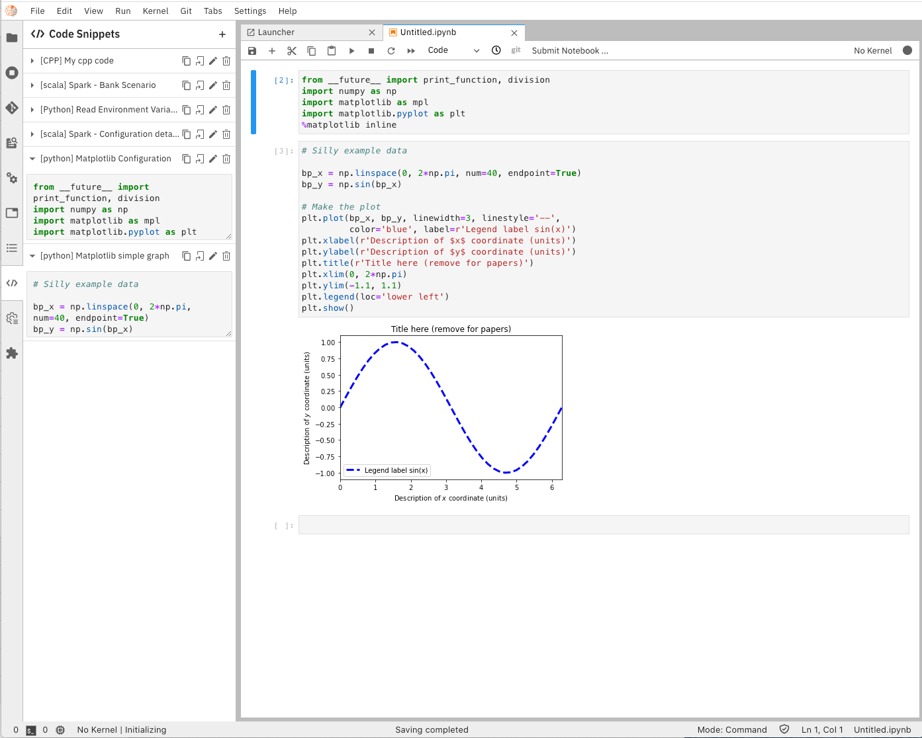The width and height of the screenshot is (922, 738).
Task: Open the Git sidebar panel icon
Action: point(12,108)
